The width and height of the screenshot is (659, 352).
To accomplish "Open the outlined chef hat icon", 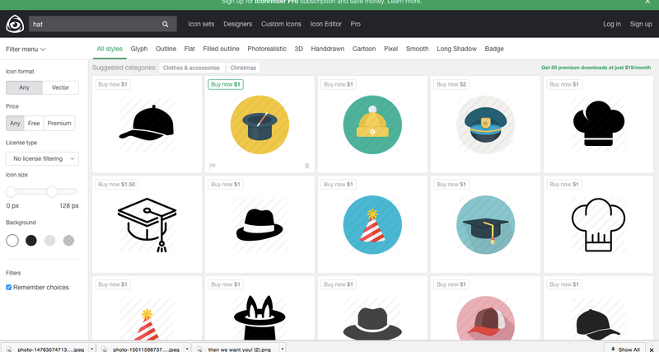I will 599,224.
